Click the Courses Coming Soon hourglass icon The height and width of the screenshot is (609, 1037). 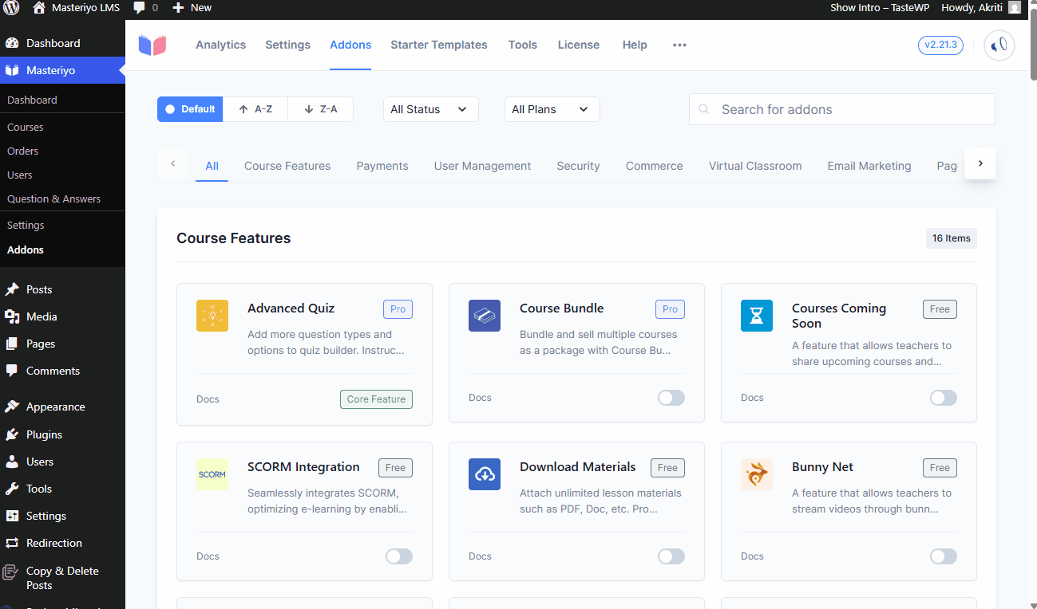point(757,316)
